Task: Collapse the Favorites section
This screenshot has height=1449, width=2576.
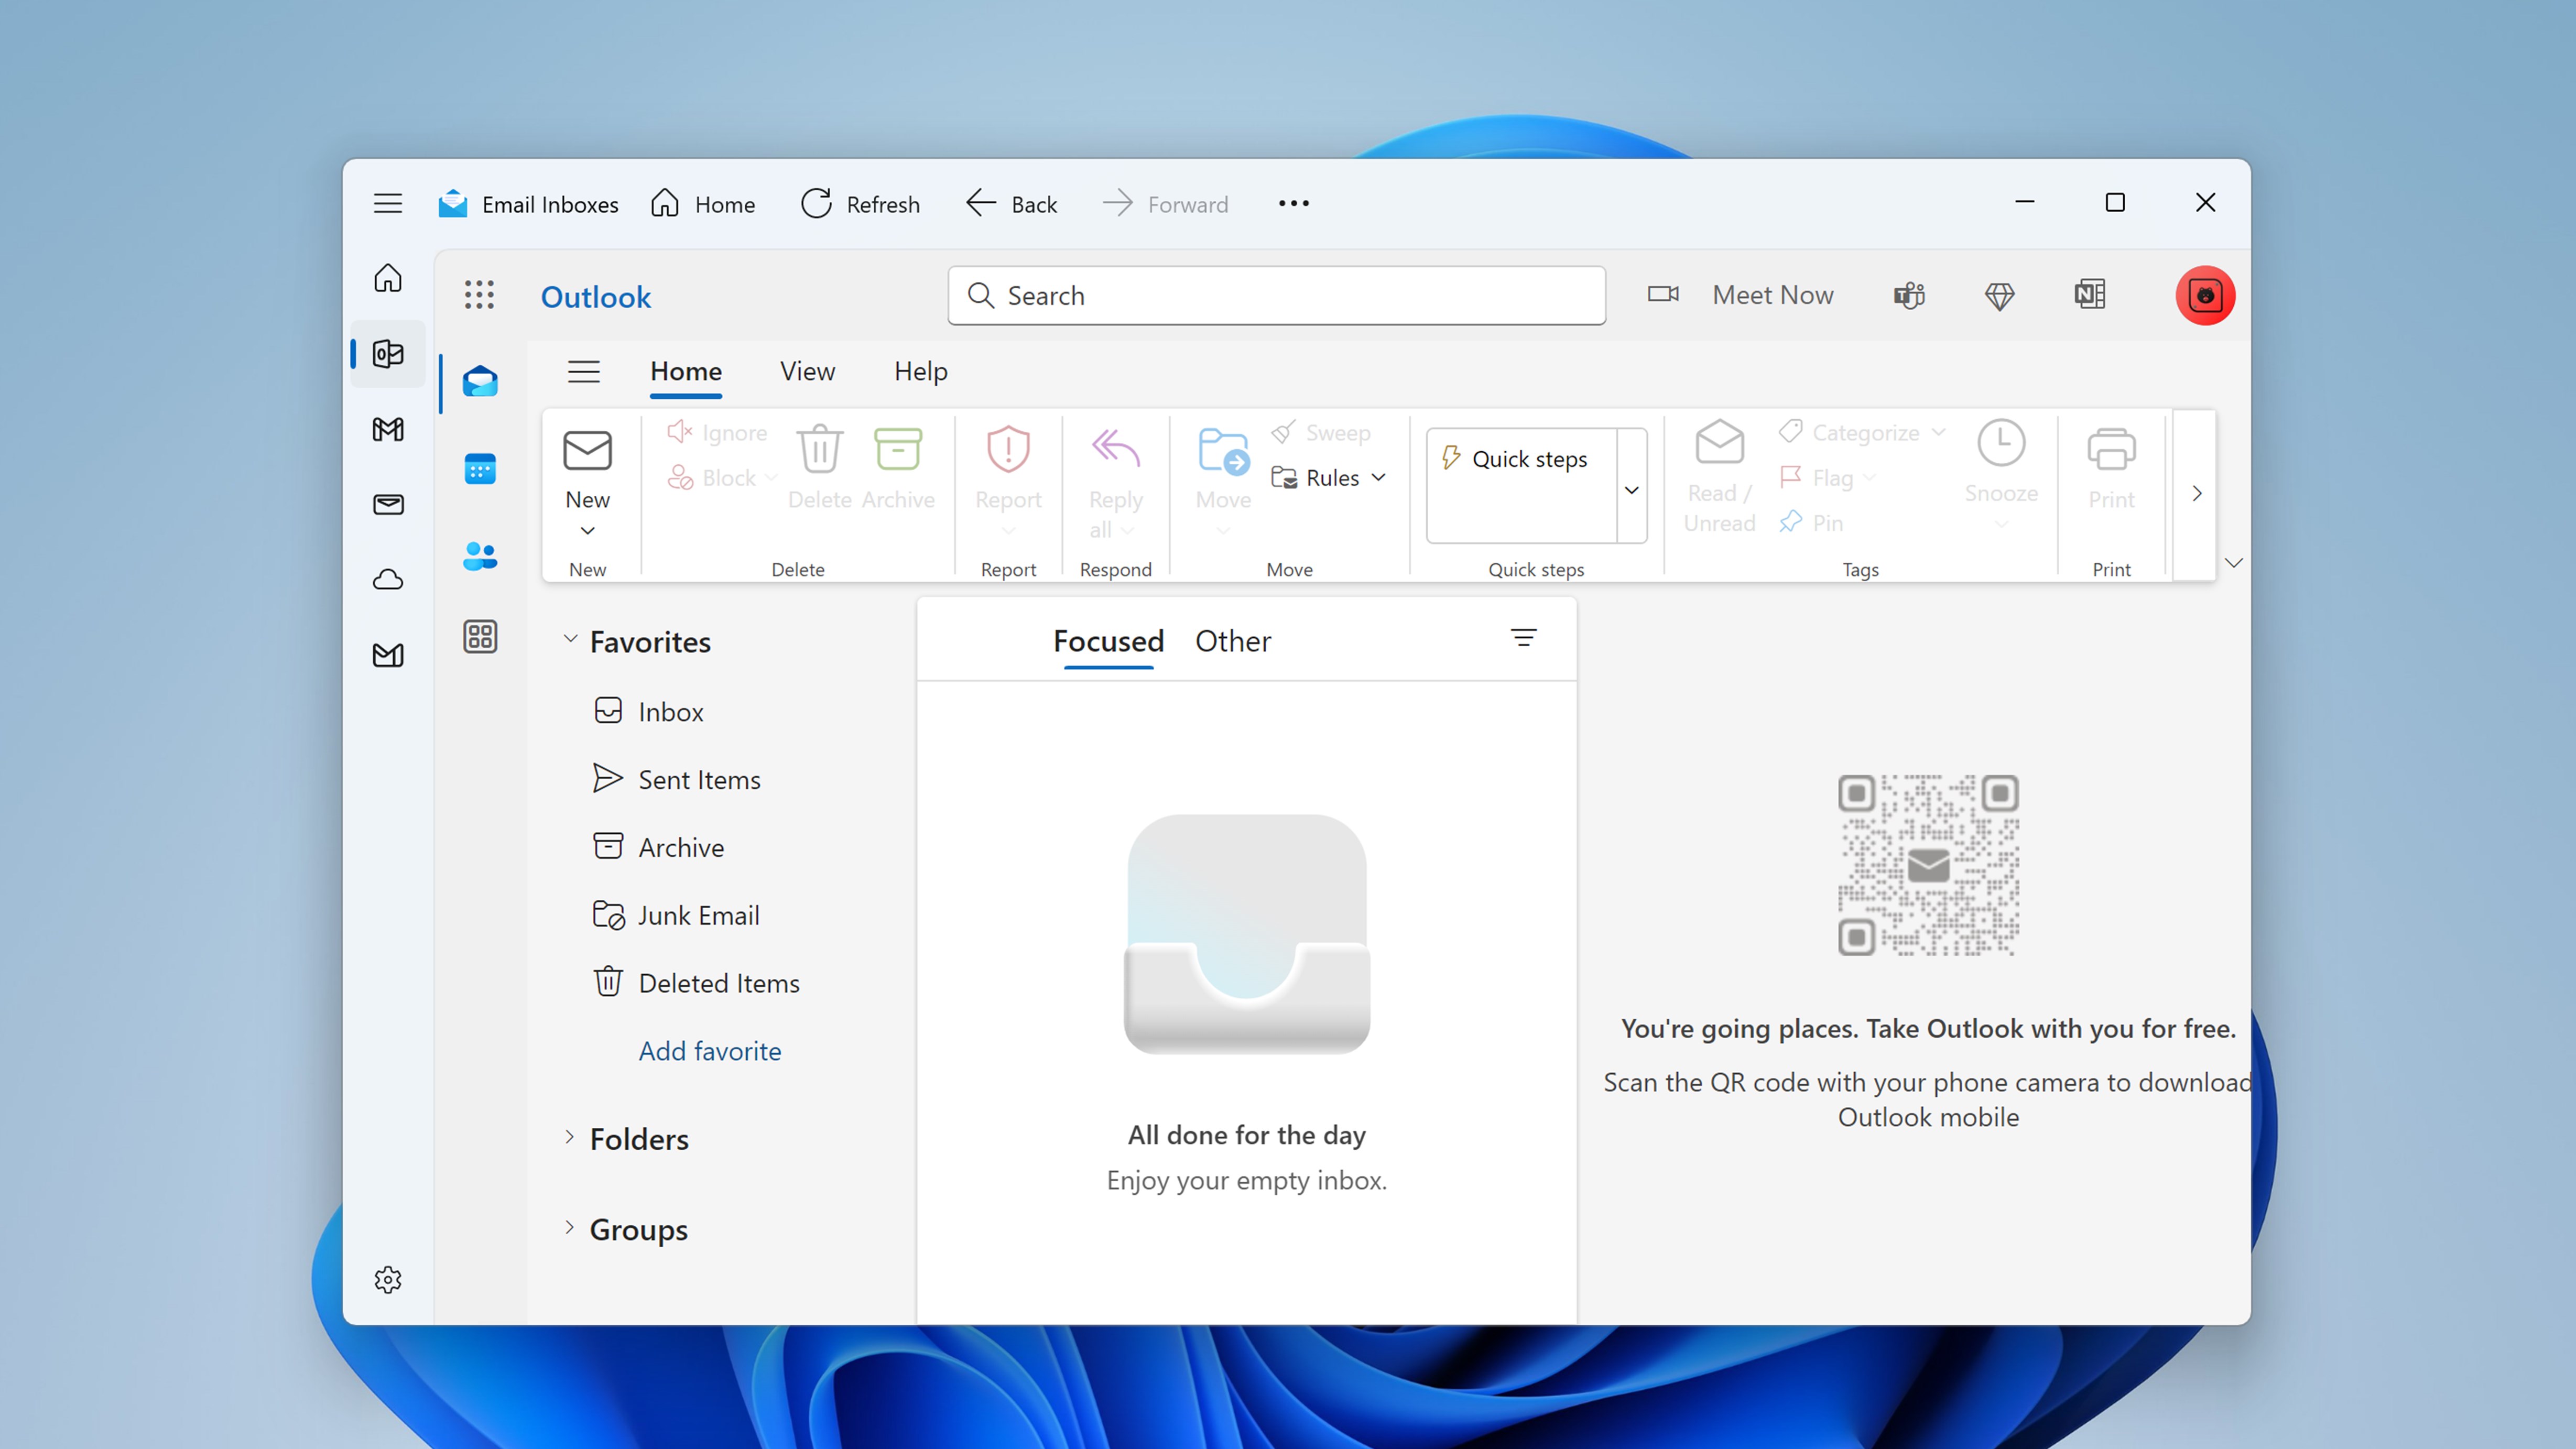Action: (x=570, y=639)
